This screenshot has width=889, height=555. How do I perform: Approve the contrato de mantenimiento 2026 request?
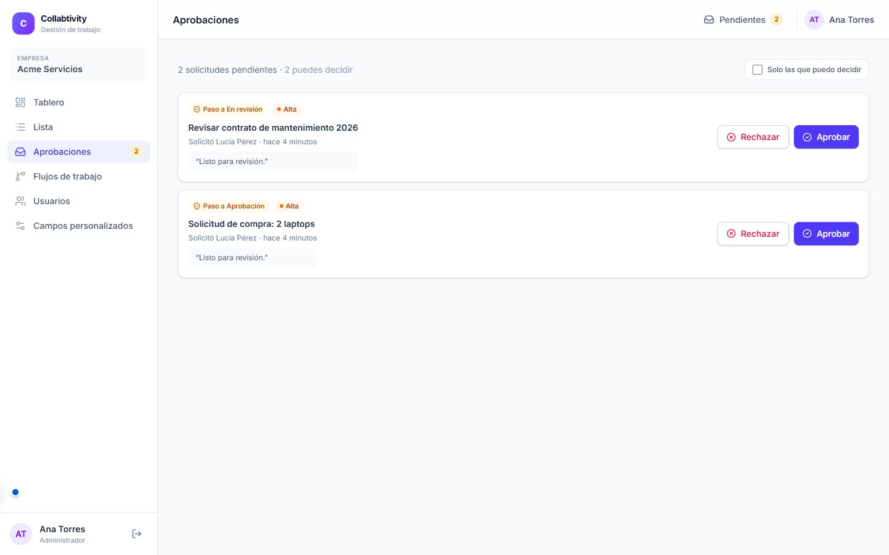point(826,137)
